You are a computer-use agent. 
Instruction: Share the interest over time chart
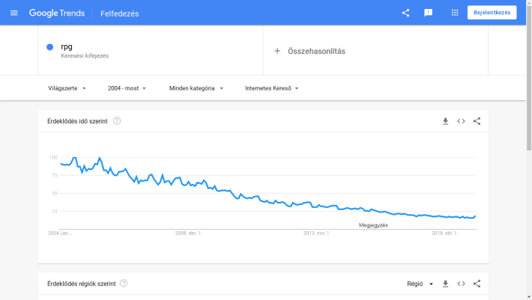click(x=477, y=121)
